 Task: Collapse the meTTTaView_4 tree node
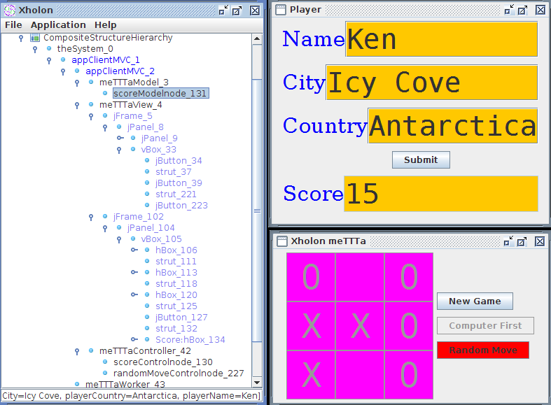[x=78, y=105]
